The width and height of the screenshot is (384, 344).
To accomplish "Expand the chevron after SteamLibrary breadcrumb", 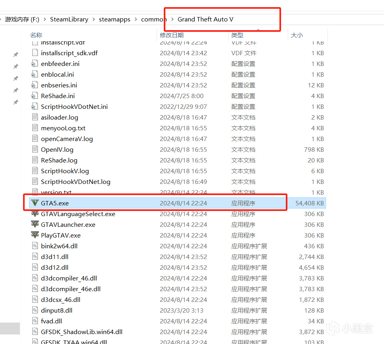I will (x=93, y=19).
